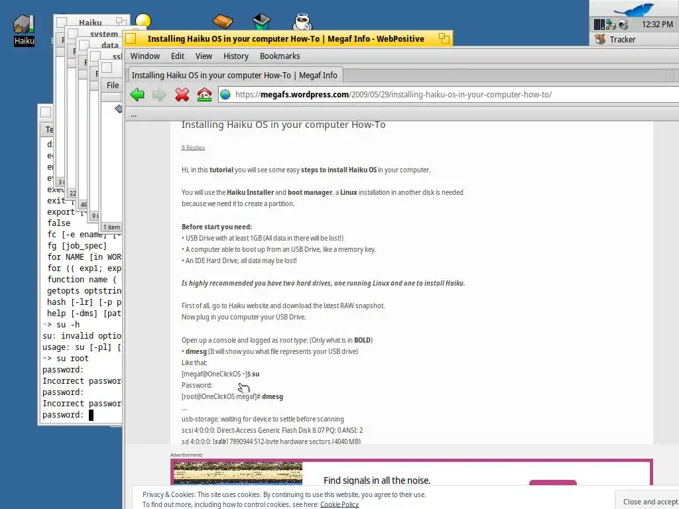Open the Trash bin desktop icon

point(261,22)
